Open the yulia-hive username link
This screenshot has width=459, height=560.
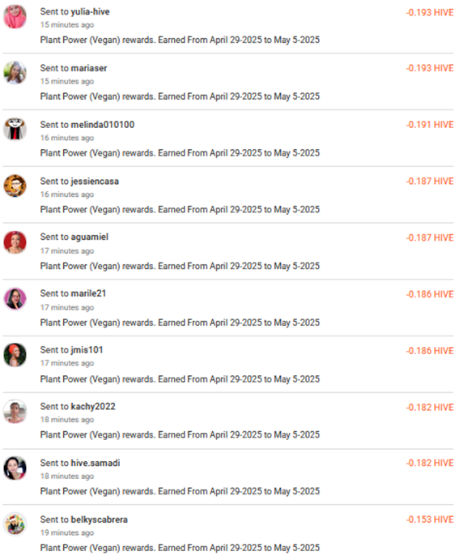[90, 12]
